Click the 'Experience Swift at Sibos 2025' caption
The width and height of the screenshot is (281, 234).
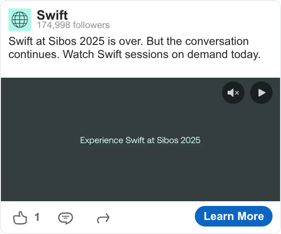tap(140, 140)
